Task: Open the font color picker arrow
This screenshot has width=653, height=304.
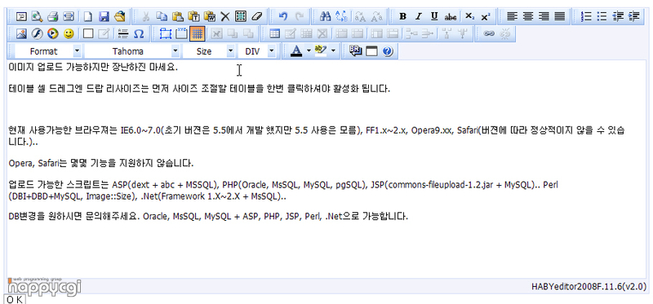Action: [309, 51]
